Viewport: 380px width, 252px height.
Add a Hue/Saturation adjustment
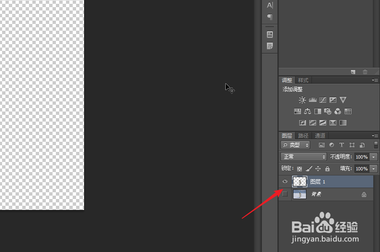(297, 111)
